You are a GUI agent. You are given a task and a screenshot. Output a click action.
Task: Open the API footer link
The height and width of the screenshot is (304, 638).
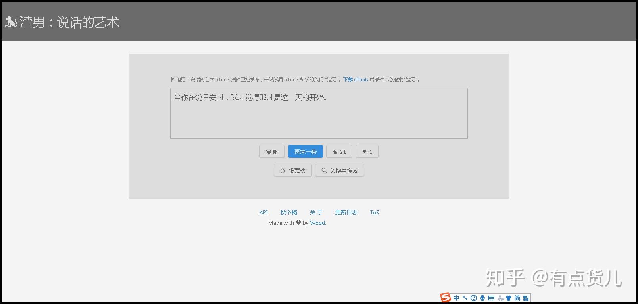(x=263, y=212)
